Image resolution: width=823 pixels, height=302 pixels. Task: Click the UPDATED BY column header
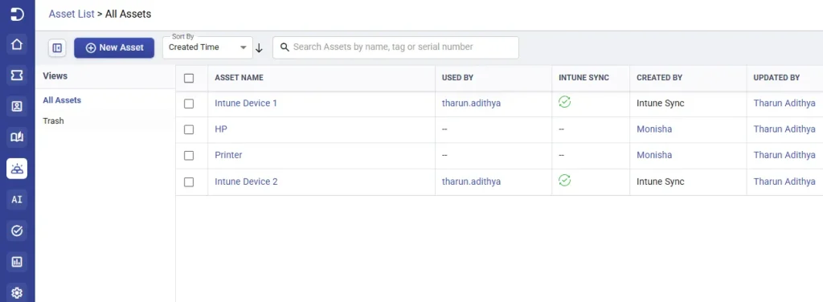click(x=776, y=78)
